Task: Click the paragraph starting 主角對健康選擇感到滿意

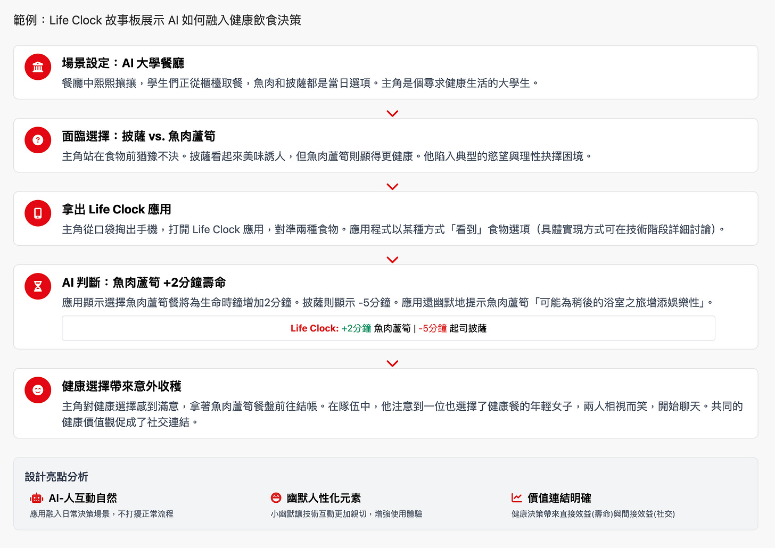Action: (x=402, y=414)
